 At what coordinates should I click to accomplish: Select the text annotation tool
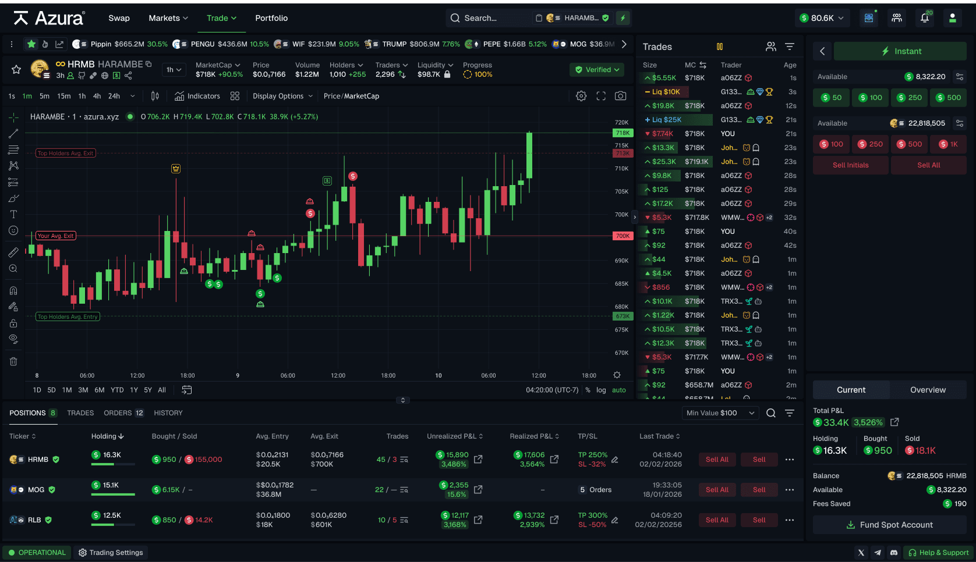[x=13, y=214]
